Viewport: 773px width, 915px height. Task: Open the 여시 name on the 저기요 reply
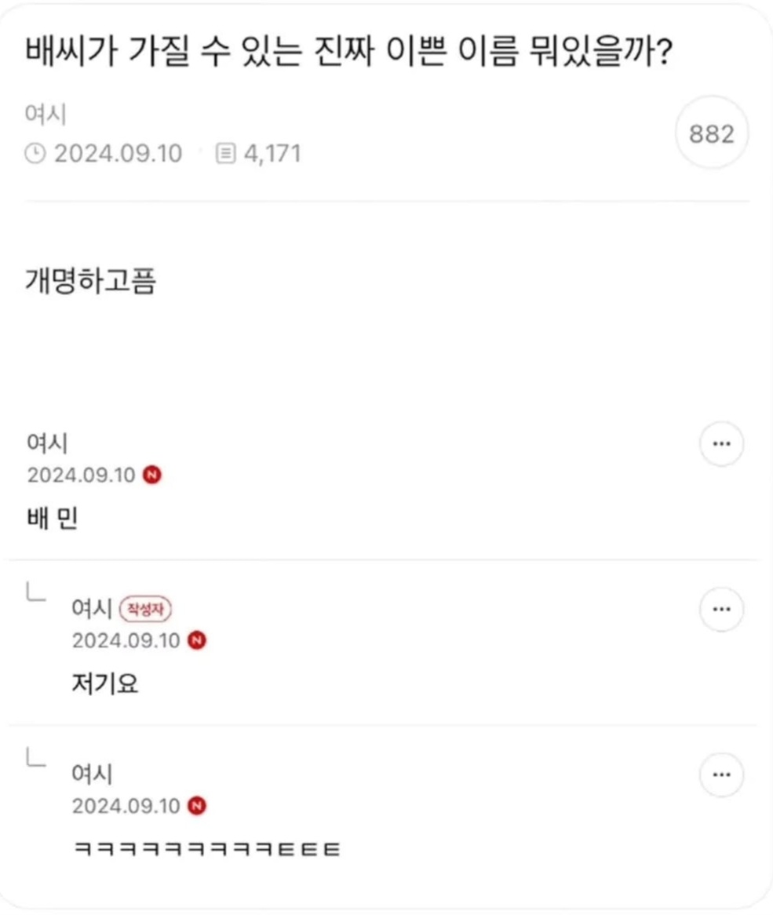(x=92, y=608)
